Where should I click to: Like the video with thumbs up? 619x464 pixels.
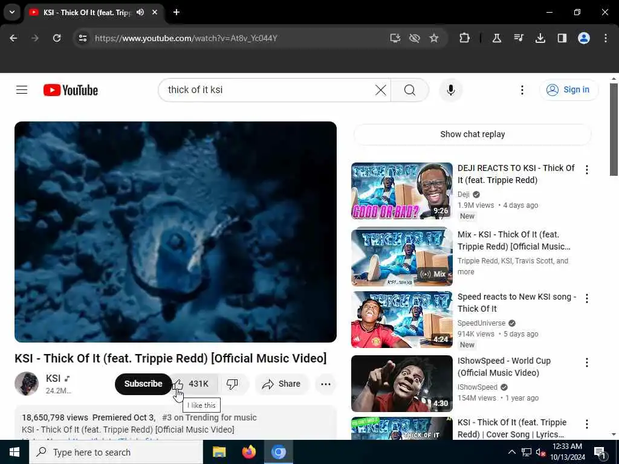[195, 384]
